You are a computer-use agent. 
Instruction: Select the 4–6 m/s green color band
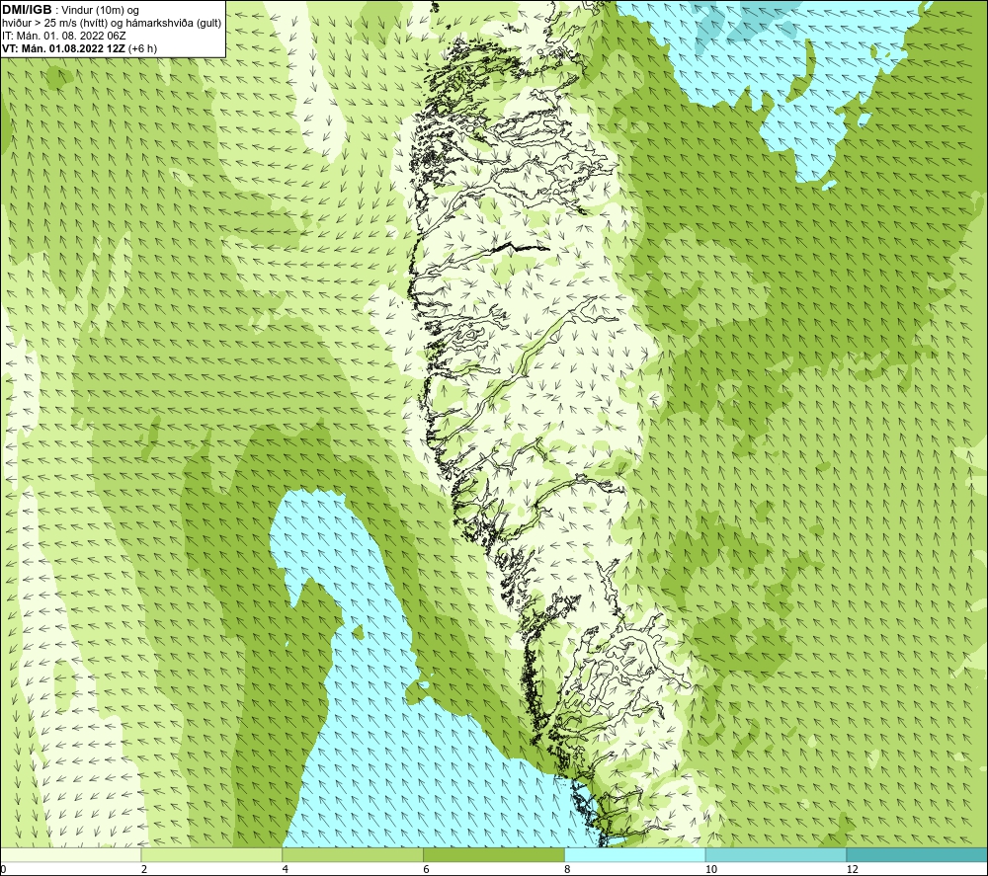353,854
